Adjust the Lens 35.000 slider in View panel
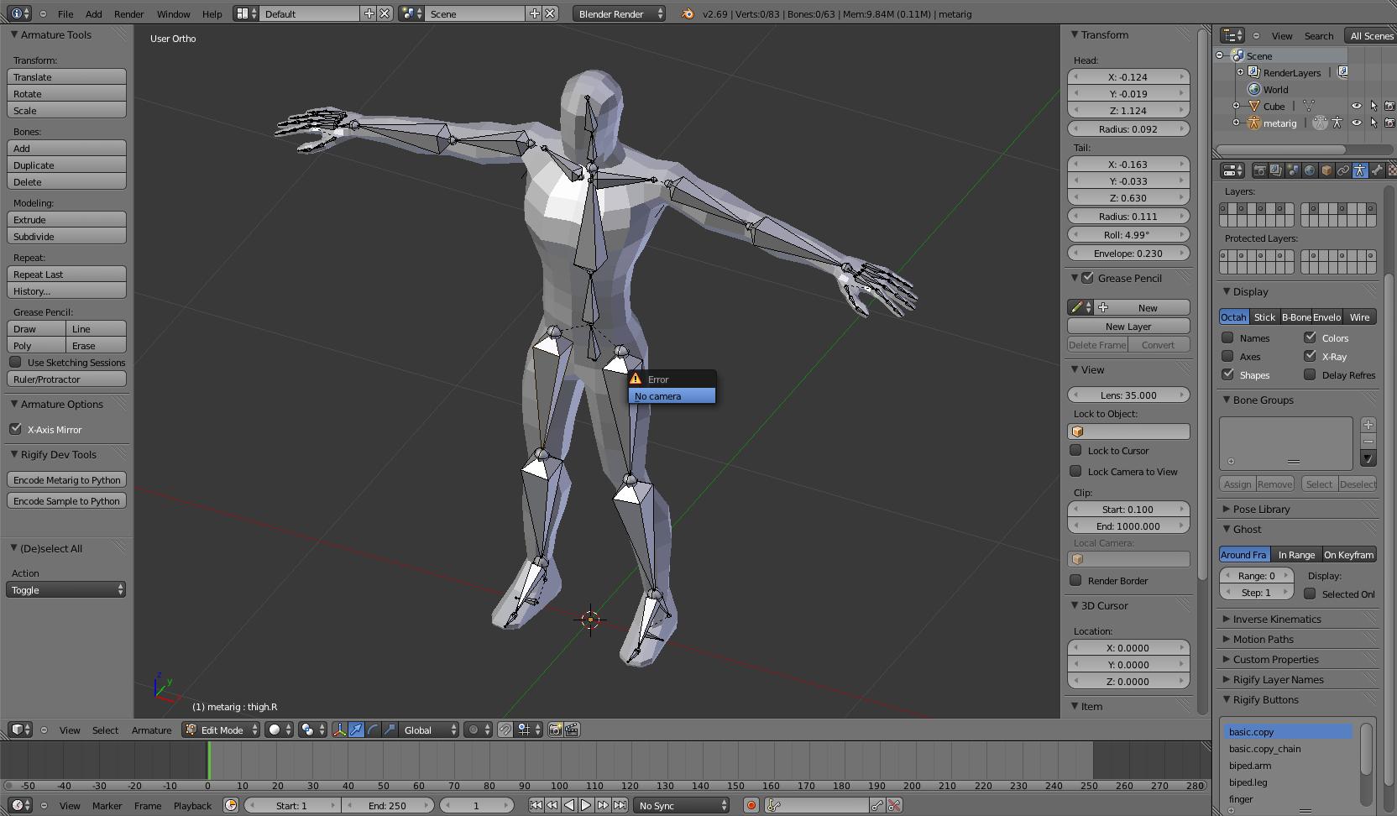 [x=1128, y=395]
